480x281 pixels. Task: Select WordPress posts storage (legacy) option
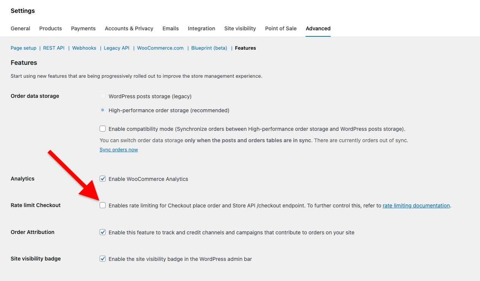tap(103, 96)
